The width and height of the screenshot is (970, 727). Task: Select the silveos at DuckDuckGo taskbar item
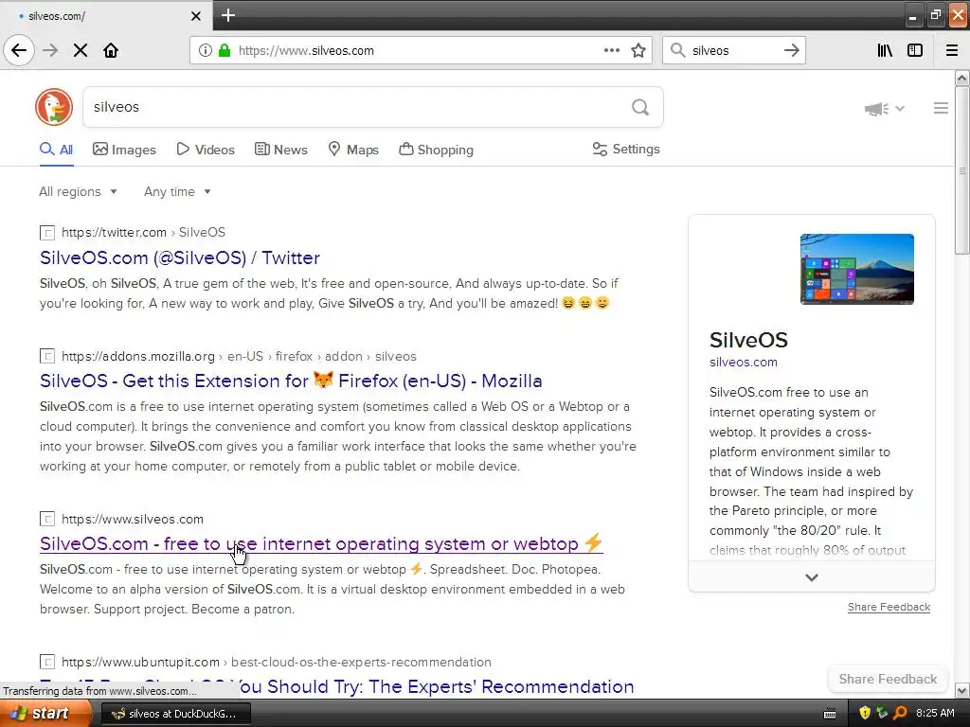[175, 714]
